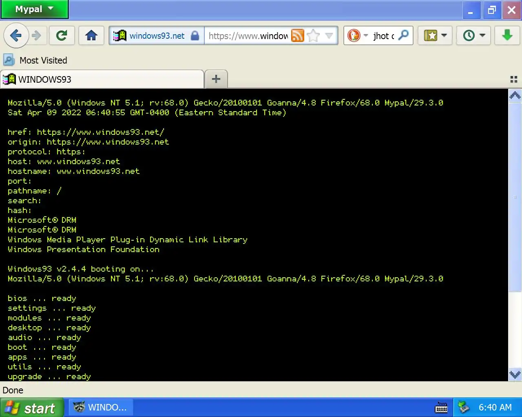Click the 'apps ... ready' line
The height and width of the screenshot is (417, 522).
[42, 357]
